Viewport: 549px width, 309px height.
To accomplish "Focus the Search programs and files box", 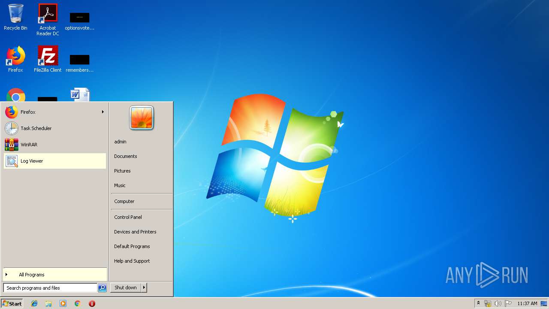I will coord(50,288).
